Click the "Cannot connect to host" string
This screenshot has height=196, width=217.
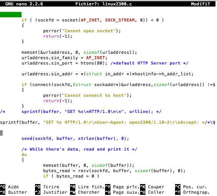tap(94, 95)
